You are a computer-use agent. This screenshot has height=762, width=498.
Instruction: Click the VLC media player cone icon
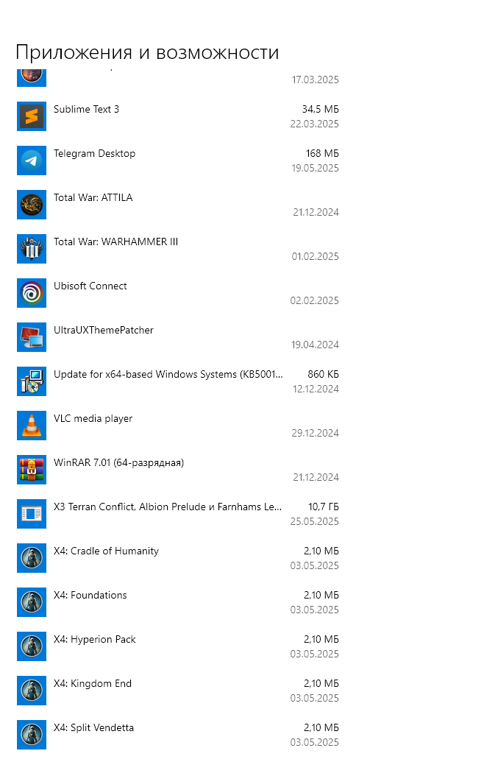pos(32,426)
